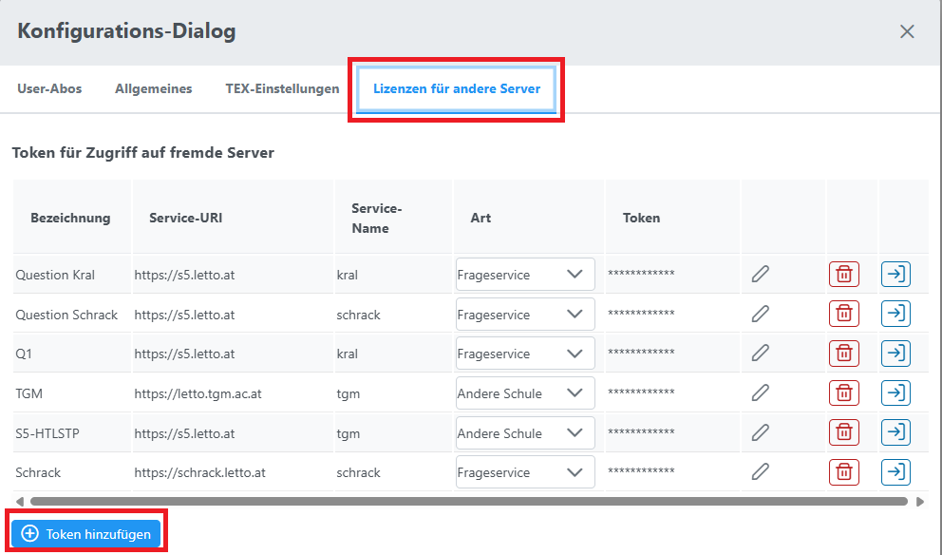Open the Art dropdown for S5-HTLSTP

[x=525, y=432]
